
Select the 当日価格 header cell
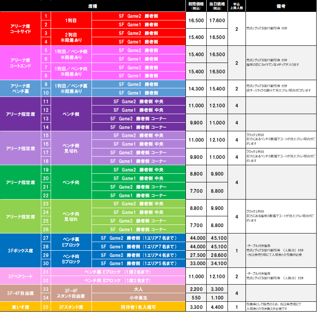(217, 6)
